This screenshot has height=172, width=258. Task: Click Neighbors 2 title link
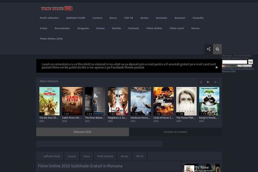(x=117, y=118)
